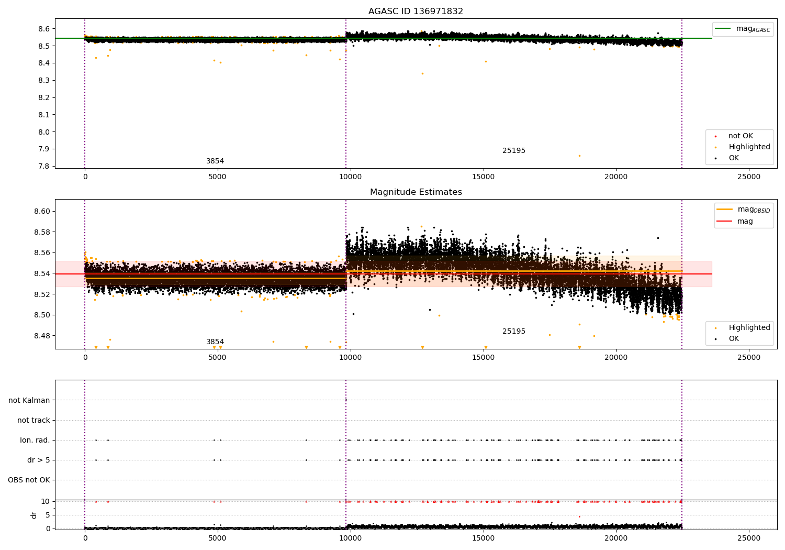
Task: Click the 8.54 y-axis tick in middle plot
Action: coord(42,273)
